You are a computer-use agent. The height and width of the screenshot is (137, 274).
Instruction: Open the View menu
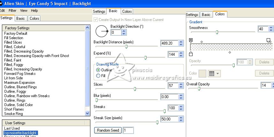[x=24, y=11]
